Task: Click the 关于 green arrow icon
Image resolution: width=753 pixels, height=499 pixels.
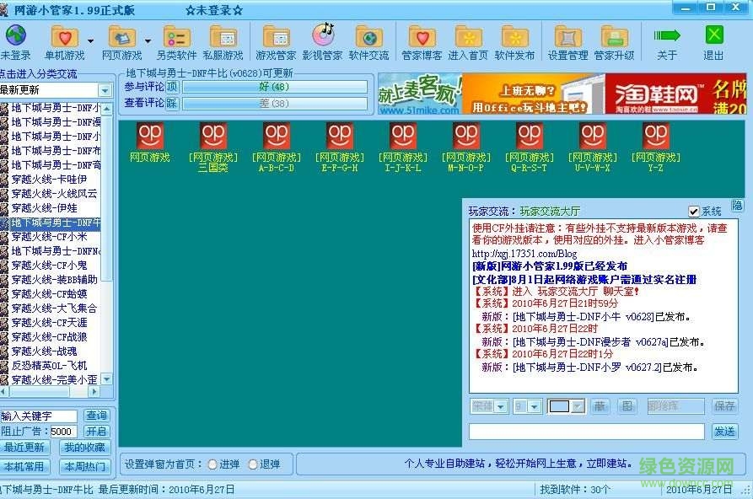Action: (x=667, y=35)
